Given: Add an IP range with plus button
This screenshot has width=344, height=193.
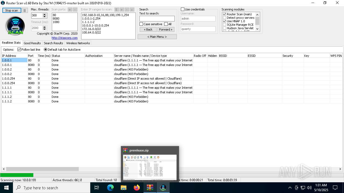Looking at the screenshot, I should point(121,9).
